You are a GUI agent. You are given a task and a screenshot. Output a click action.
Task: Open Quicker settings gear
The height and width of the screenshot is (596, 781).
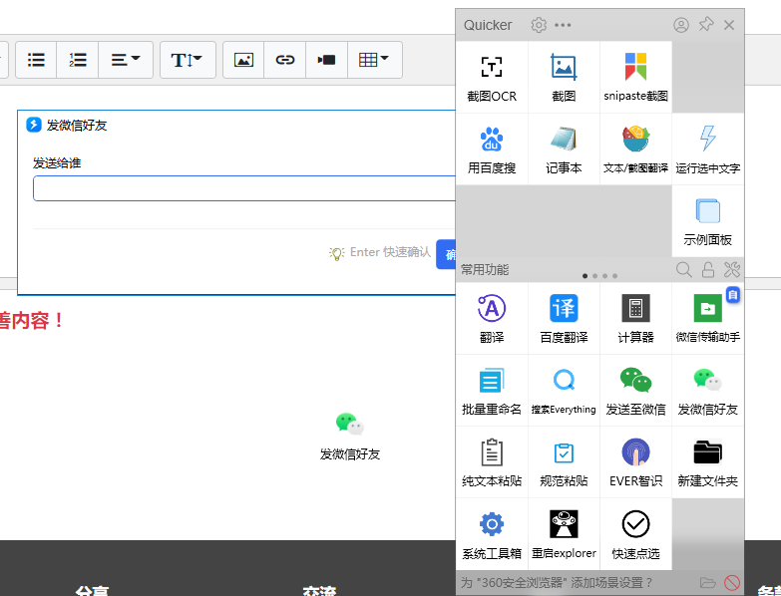(x=539, y=25)
